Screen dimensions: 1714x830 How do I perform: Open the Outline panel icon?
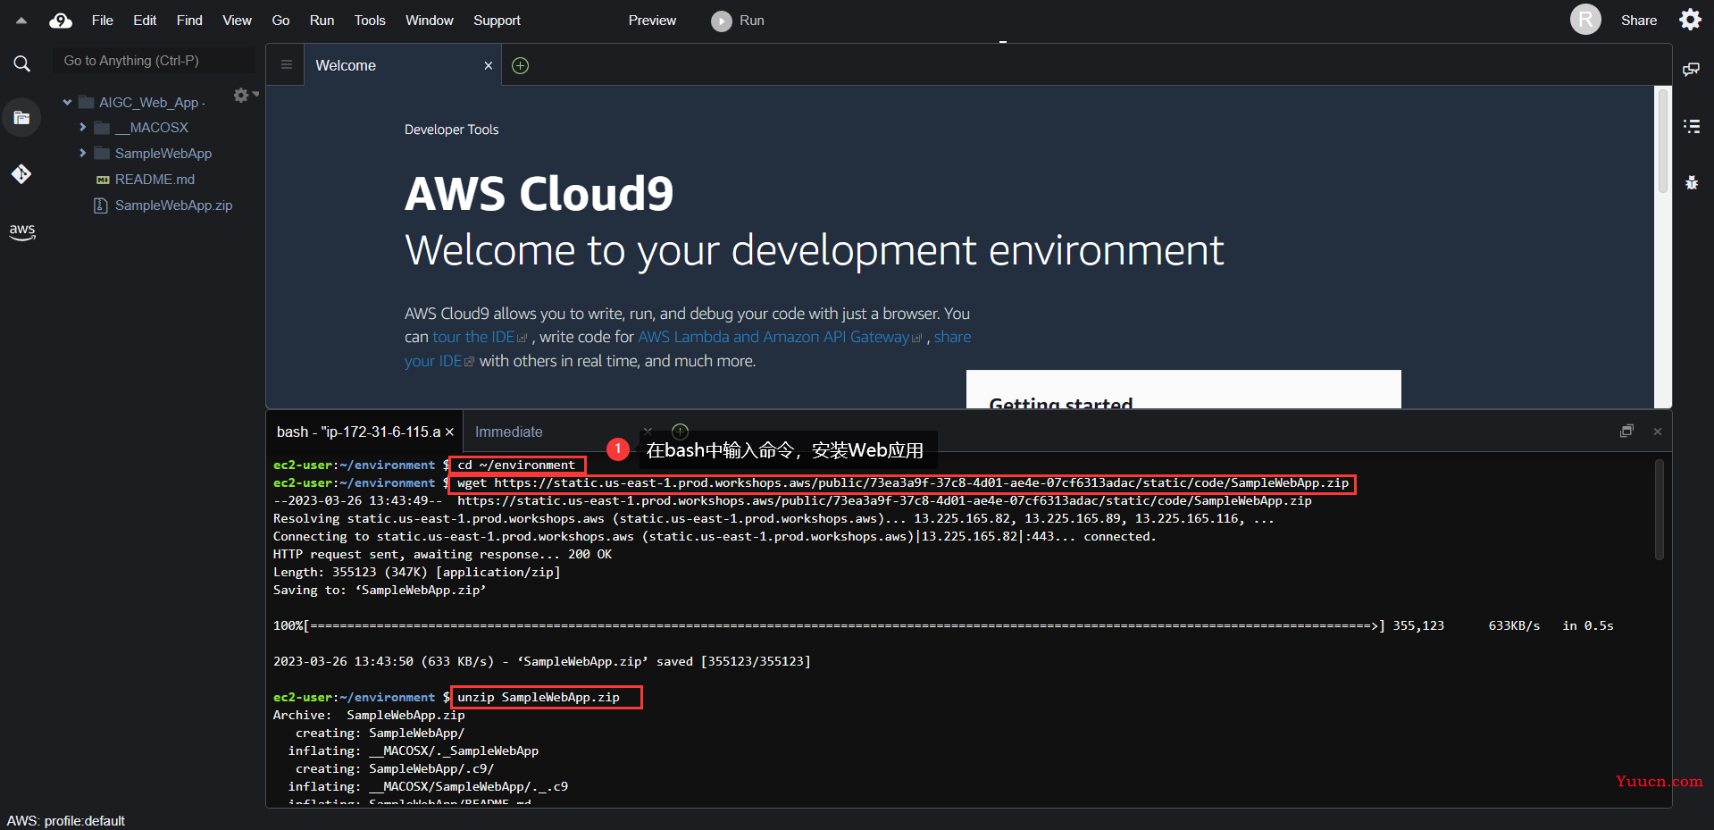point(1691,126)
